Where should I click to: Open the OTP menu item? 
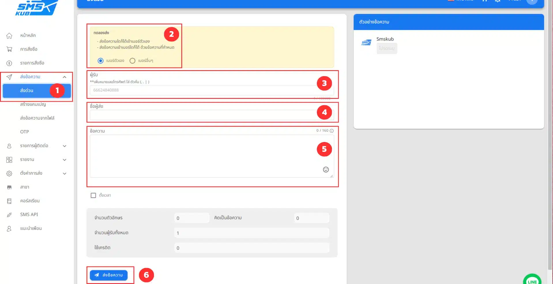pos(25,132)
